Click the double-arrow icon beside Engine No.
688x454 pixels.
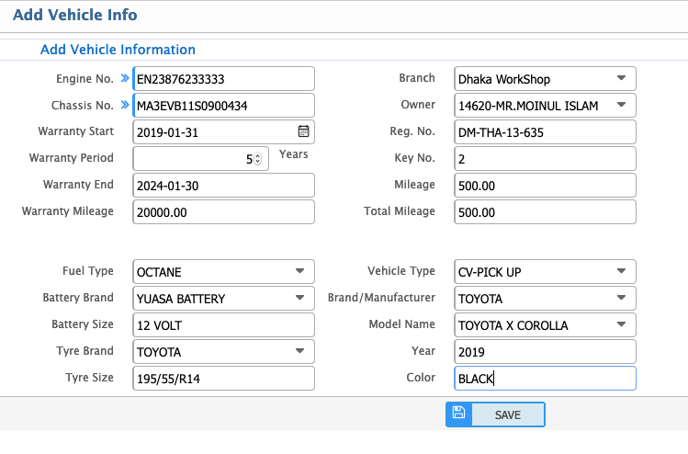[x=125, y=79]
